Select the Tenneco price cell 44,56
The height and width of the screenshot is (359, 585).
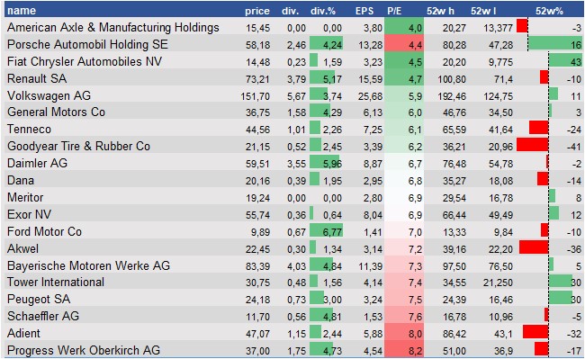tap(257, 130)
